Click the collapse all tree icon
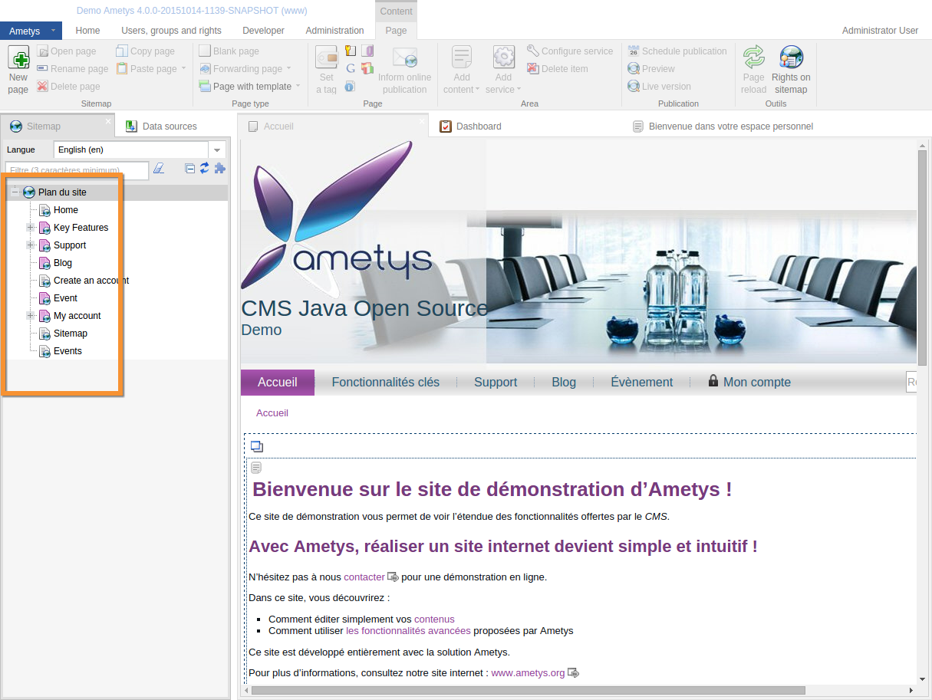Screen dimensions: 932x700 pos(190,169)
